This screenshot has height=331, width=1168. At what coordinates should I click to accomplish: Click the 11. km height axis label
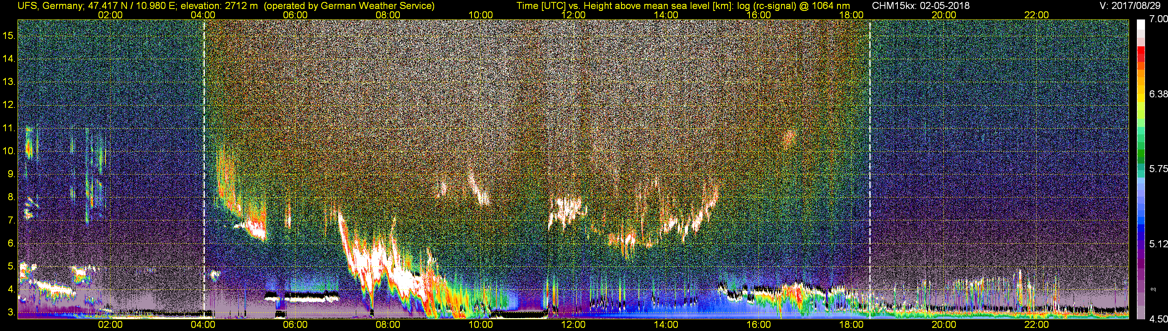[x=9, y=129]
